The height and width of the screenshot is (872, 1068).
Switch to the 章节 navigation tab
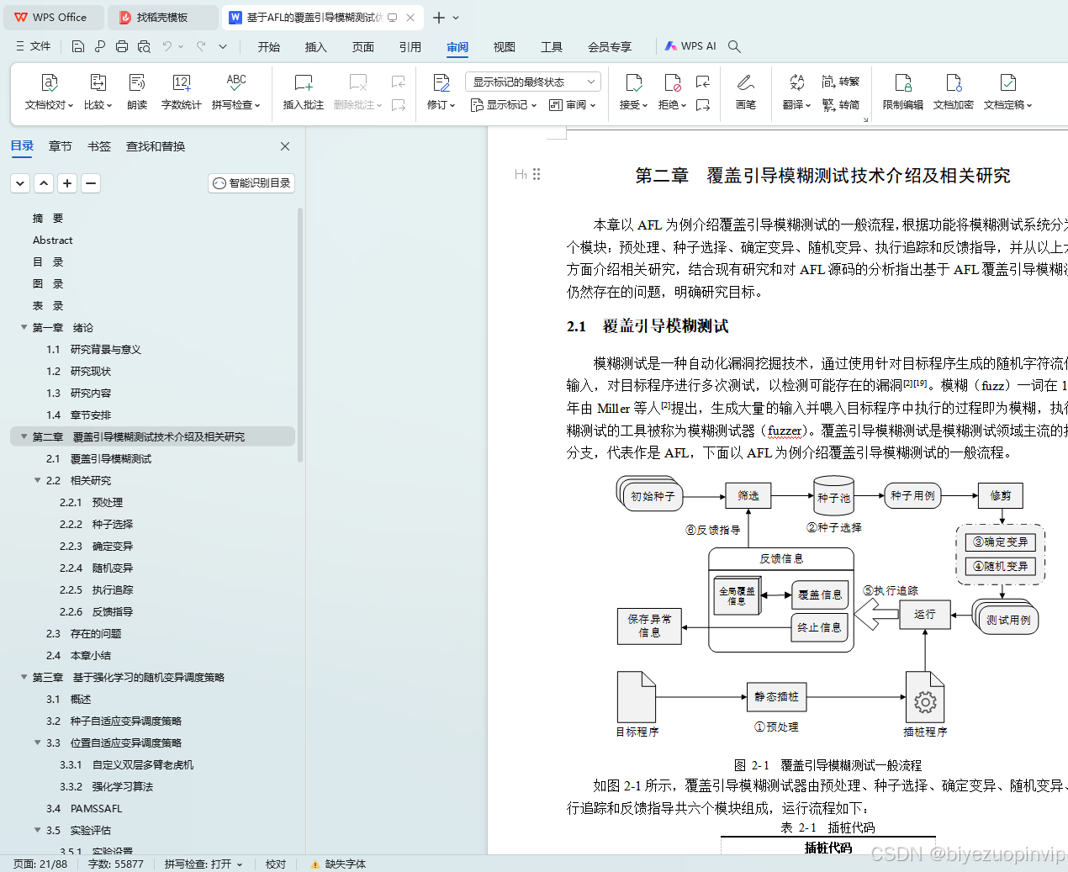61,146
